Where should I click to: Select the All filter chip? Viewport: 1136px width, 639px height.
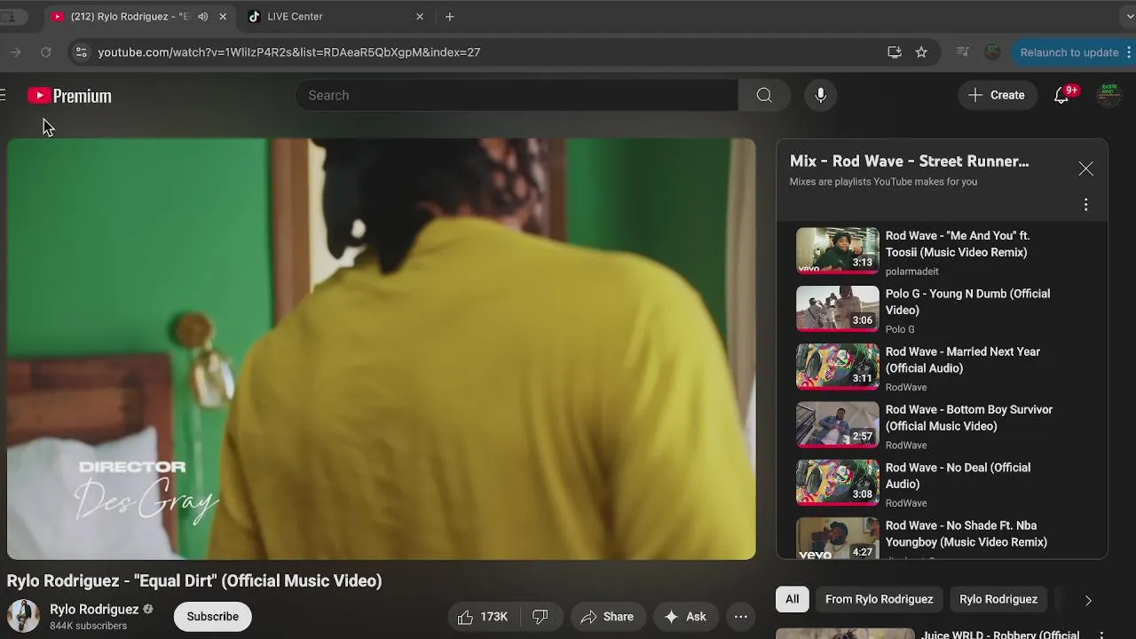pyautogui.click(x=793, y=600)
